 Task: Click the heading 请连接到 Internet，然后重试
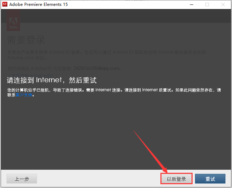click(x=52, y=80)
